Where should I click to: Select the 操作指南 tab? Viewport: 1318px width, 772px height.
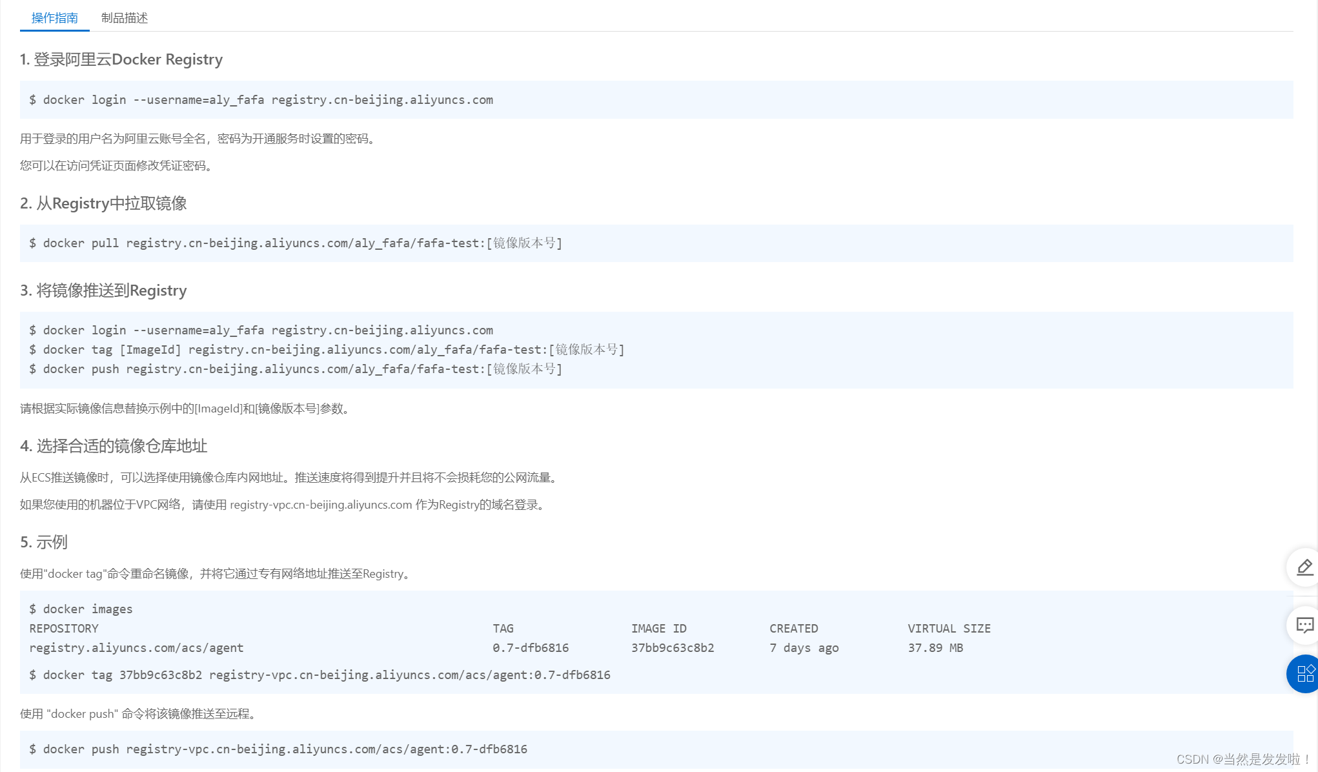[55, 18]
